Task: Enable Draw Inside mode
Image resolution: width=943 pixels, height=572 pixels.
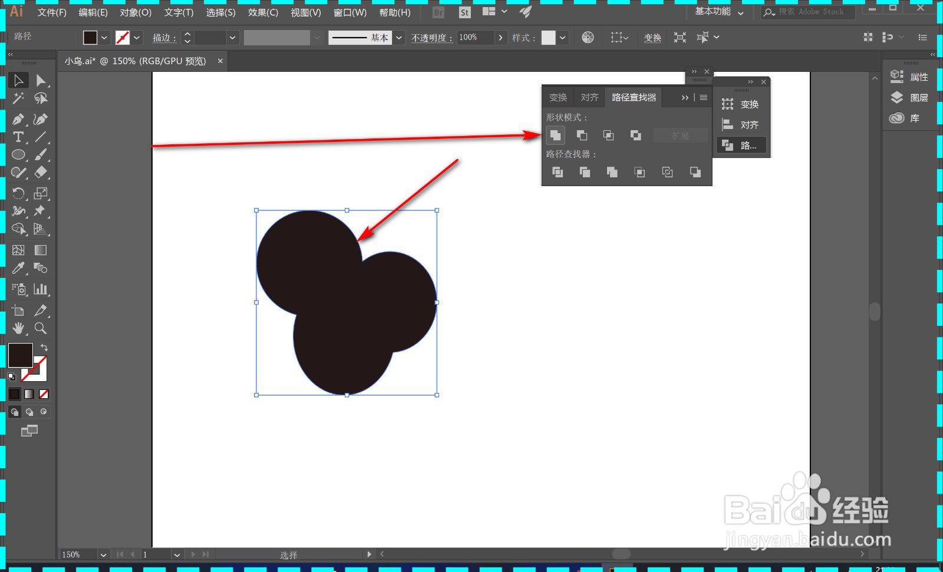Action: point(43,412)
